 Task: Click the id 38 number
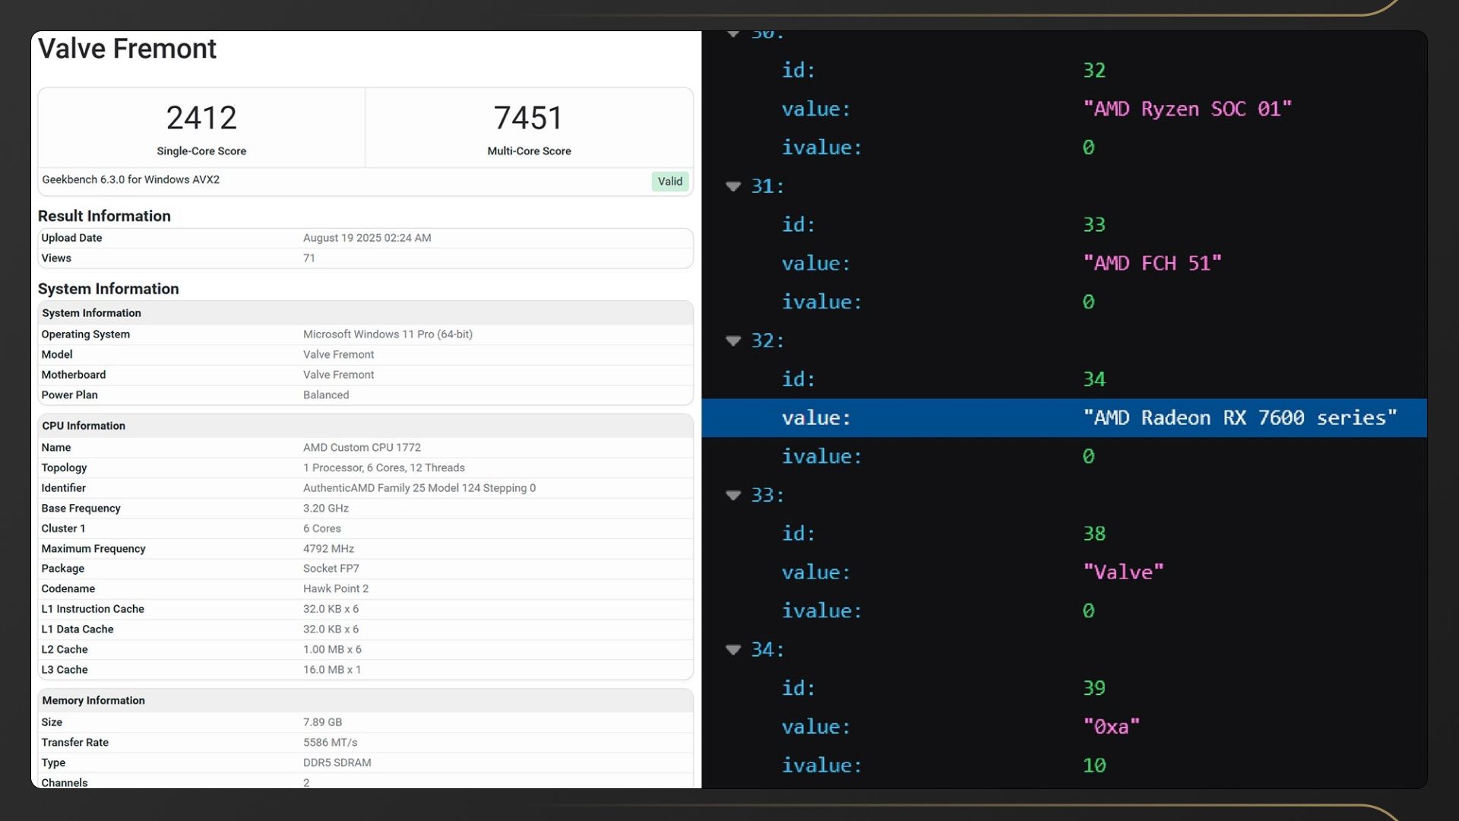(1094, 533)
